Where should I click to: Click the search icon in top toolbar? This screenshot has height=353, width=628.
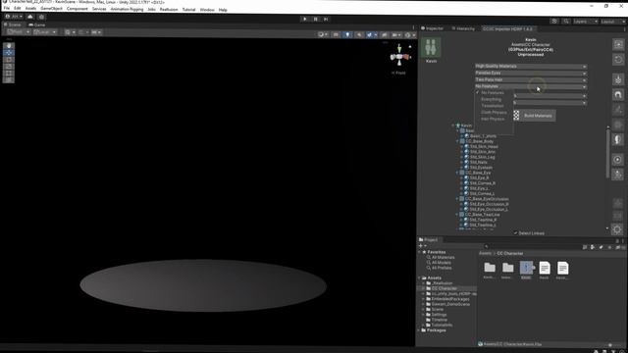566,22
